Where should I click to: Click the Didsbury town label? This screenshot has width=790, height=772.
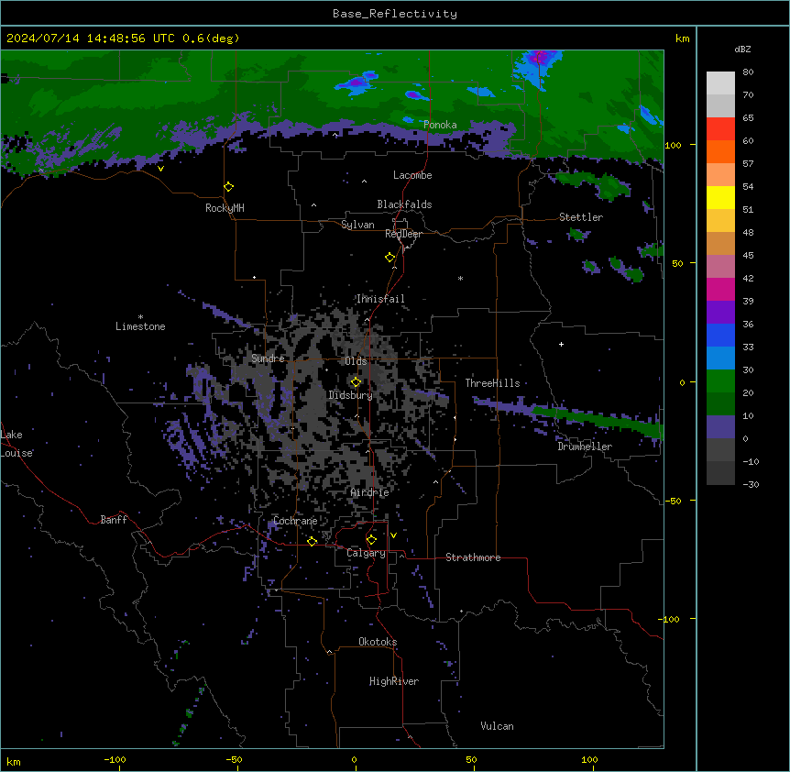click(x=350, y=395)
